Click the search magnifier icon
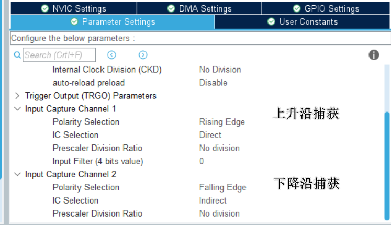Viewport: 391px width, 225px height. point(17,55)
